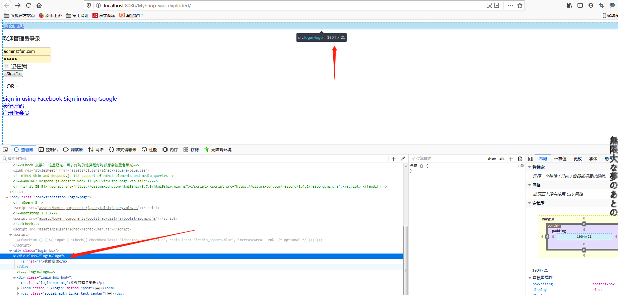Collapse the 盒模型属性 section
This screenshot has width=618, height=295.
530,278
